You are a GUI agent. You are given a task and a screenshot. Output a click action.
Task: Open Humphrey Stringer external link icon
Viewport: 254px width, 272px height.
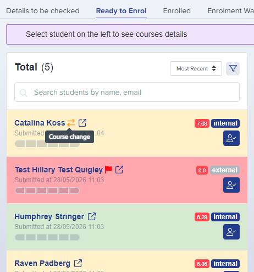click(92, 216)
